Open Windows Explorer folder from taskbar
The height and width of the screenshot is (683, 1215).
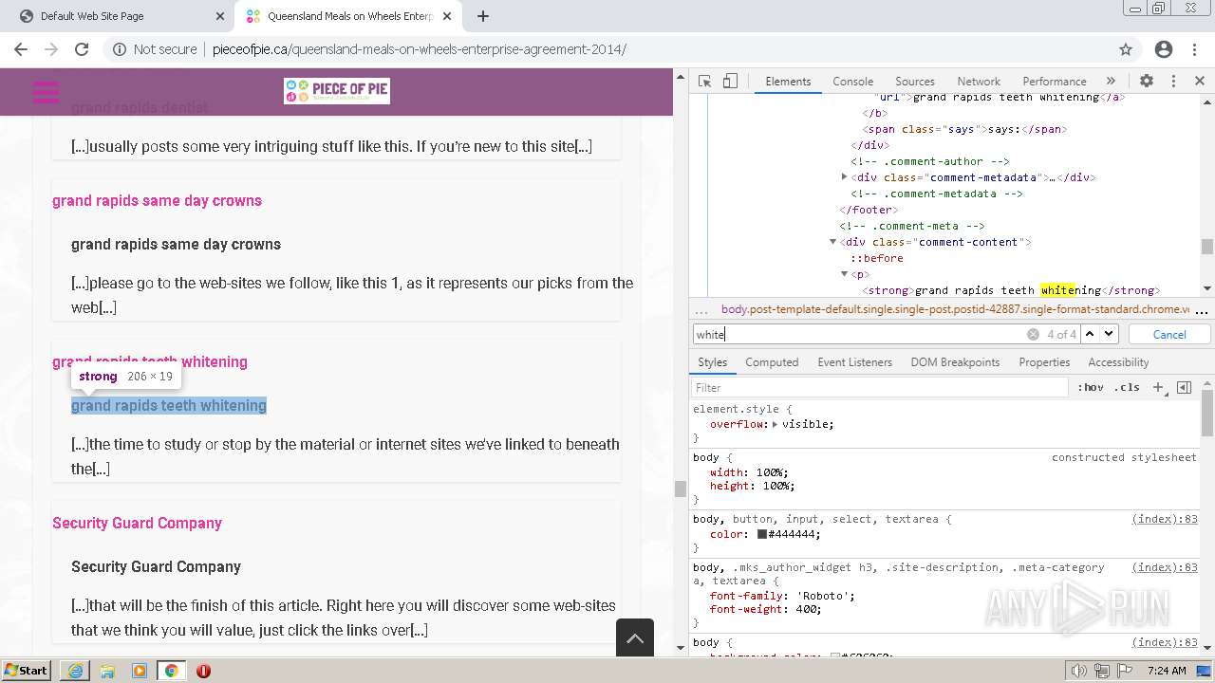(x=107, y=671)
